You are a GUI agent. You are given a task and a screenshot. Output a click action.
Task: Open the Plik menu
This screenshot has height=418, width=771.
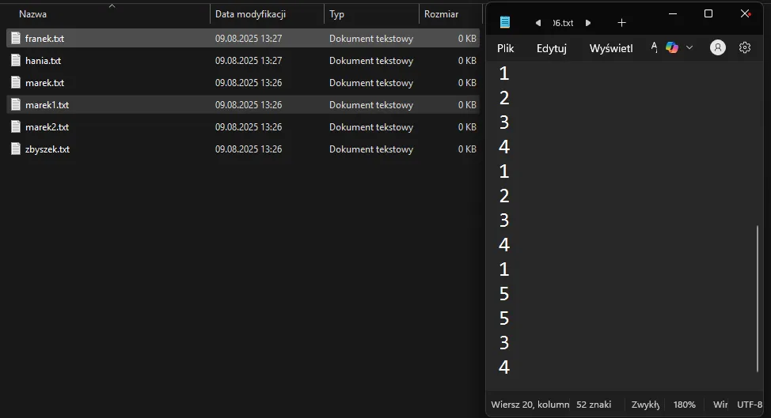pyautogui.click(x=505, y=48)
